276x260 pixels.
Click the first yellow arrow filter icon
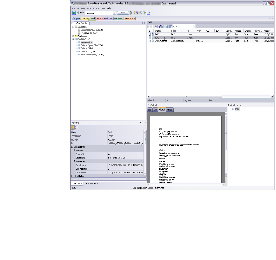141,13
